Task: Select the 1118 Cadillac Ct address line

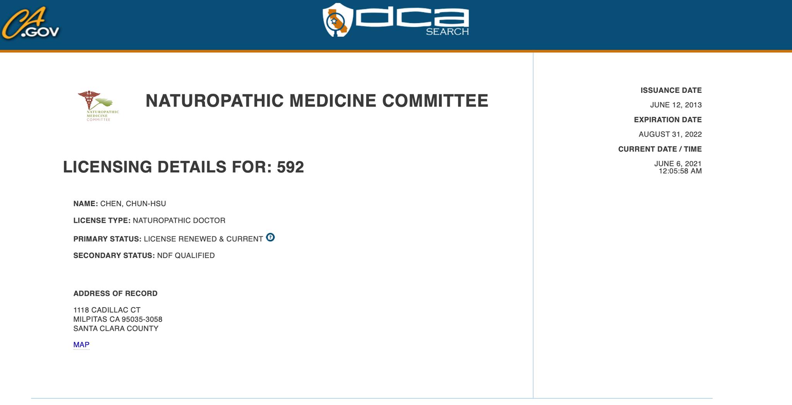Action: click(107, 310)
